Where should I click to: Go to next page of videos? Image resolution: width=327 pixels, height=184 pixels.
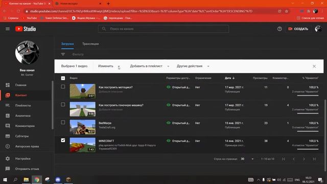tap(304, 159)
